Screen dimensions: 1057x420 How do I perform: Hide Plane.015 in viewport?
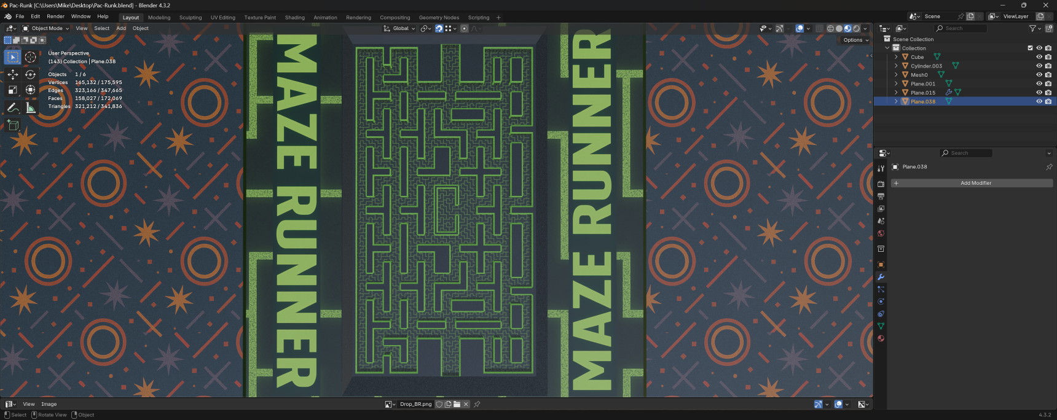point(1039,93)
